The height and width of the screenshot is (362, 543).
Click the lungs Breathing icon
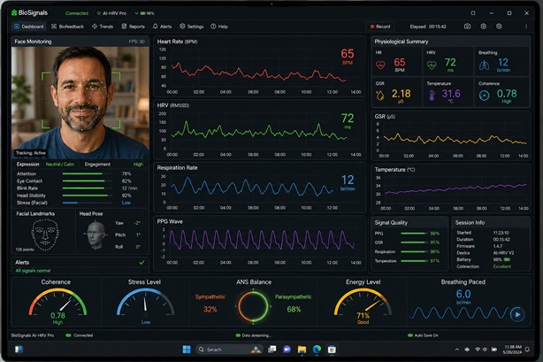484,65
